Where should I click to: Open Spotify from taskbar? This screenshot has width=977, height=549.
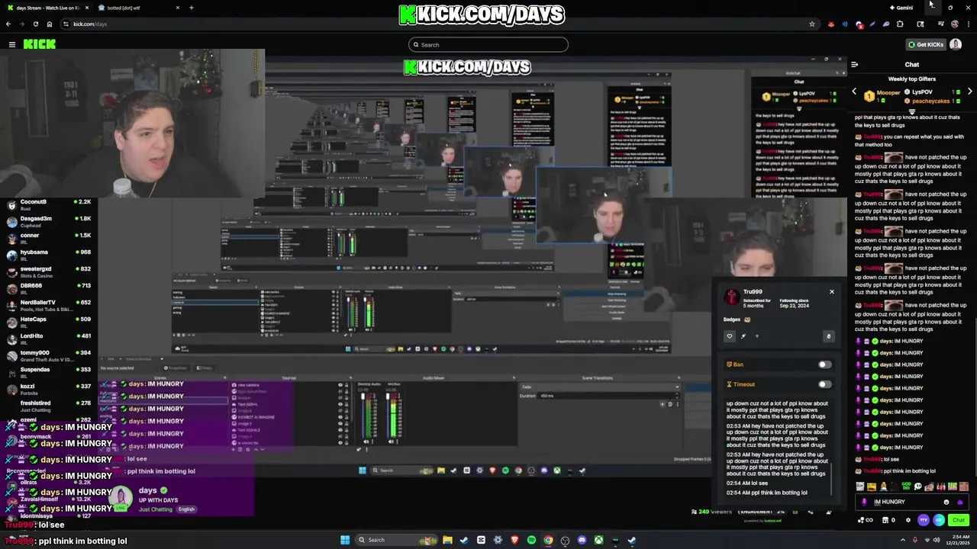tap(531, 540)
